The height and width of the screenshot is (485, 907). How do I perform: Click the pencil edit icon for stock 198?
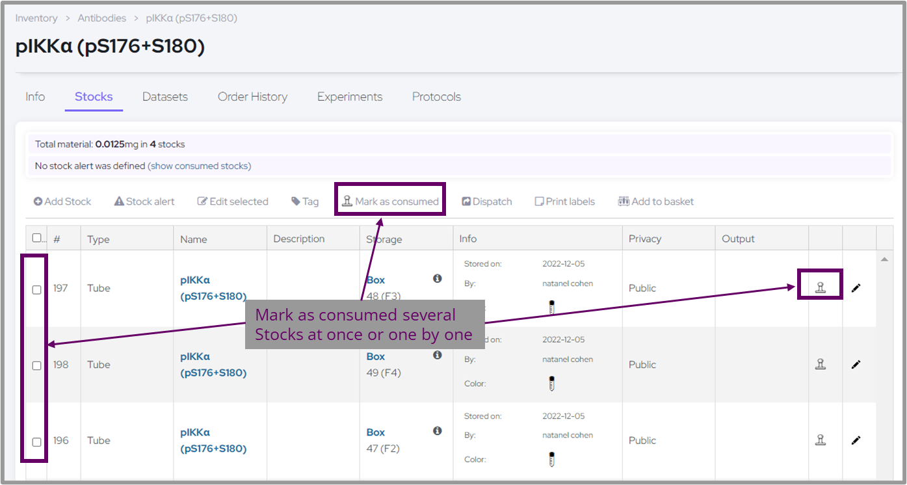(856, 364)
